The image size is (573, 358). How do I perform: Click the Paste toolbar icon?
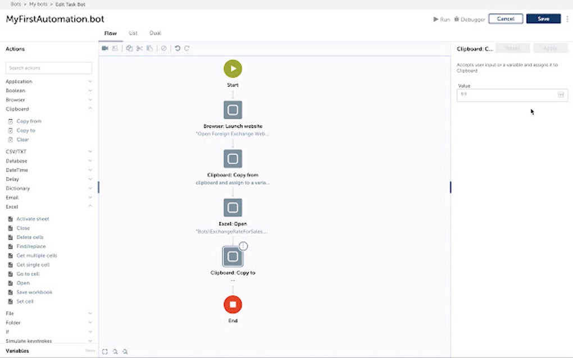(149, 48)
